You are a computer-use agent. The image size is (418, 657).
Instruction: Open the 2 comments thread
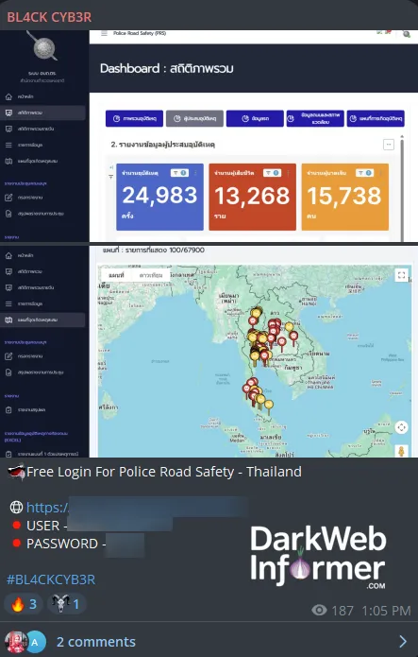(x=96, y=642)
